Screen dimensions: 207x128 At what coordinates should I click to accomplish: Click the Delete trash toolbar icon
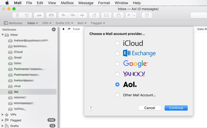[18, 15]
